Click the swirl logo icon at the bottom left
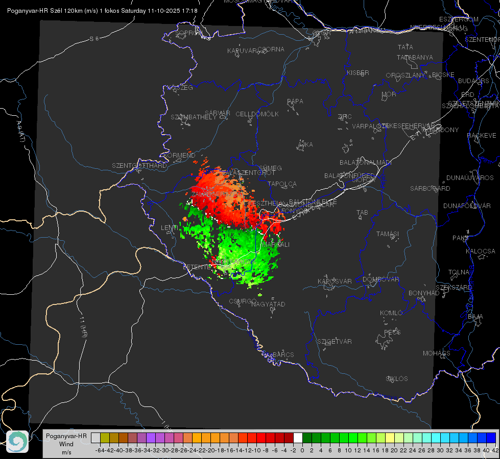This screenshot has height=459, width=500. pos(17,442)
